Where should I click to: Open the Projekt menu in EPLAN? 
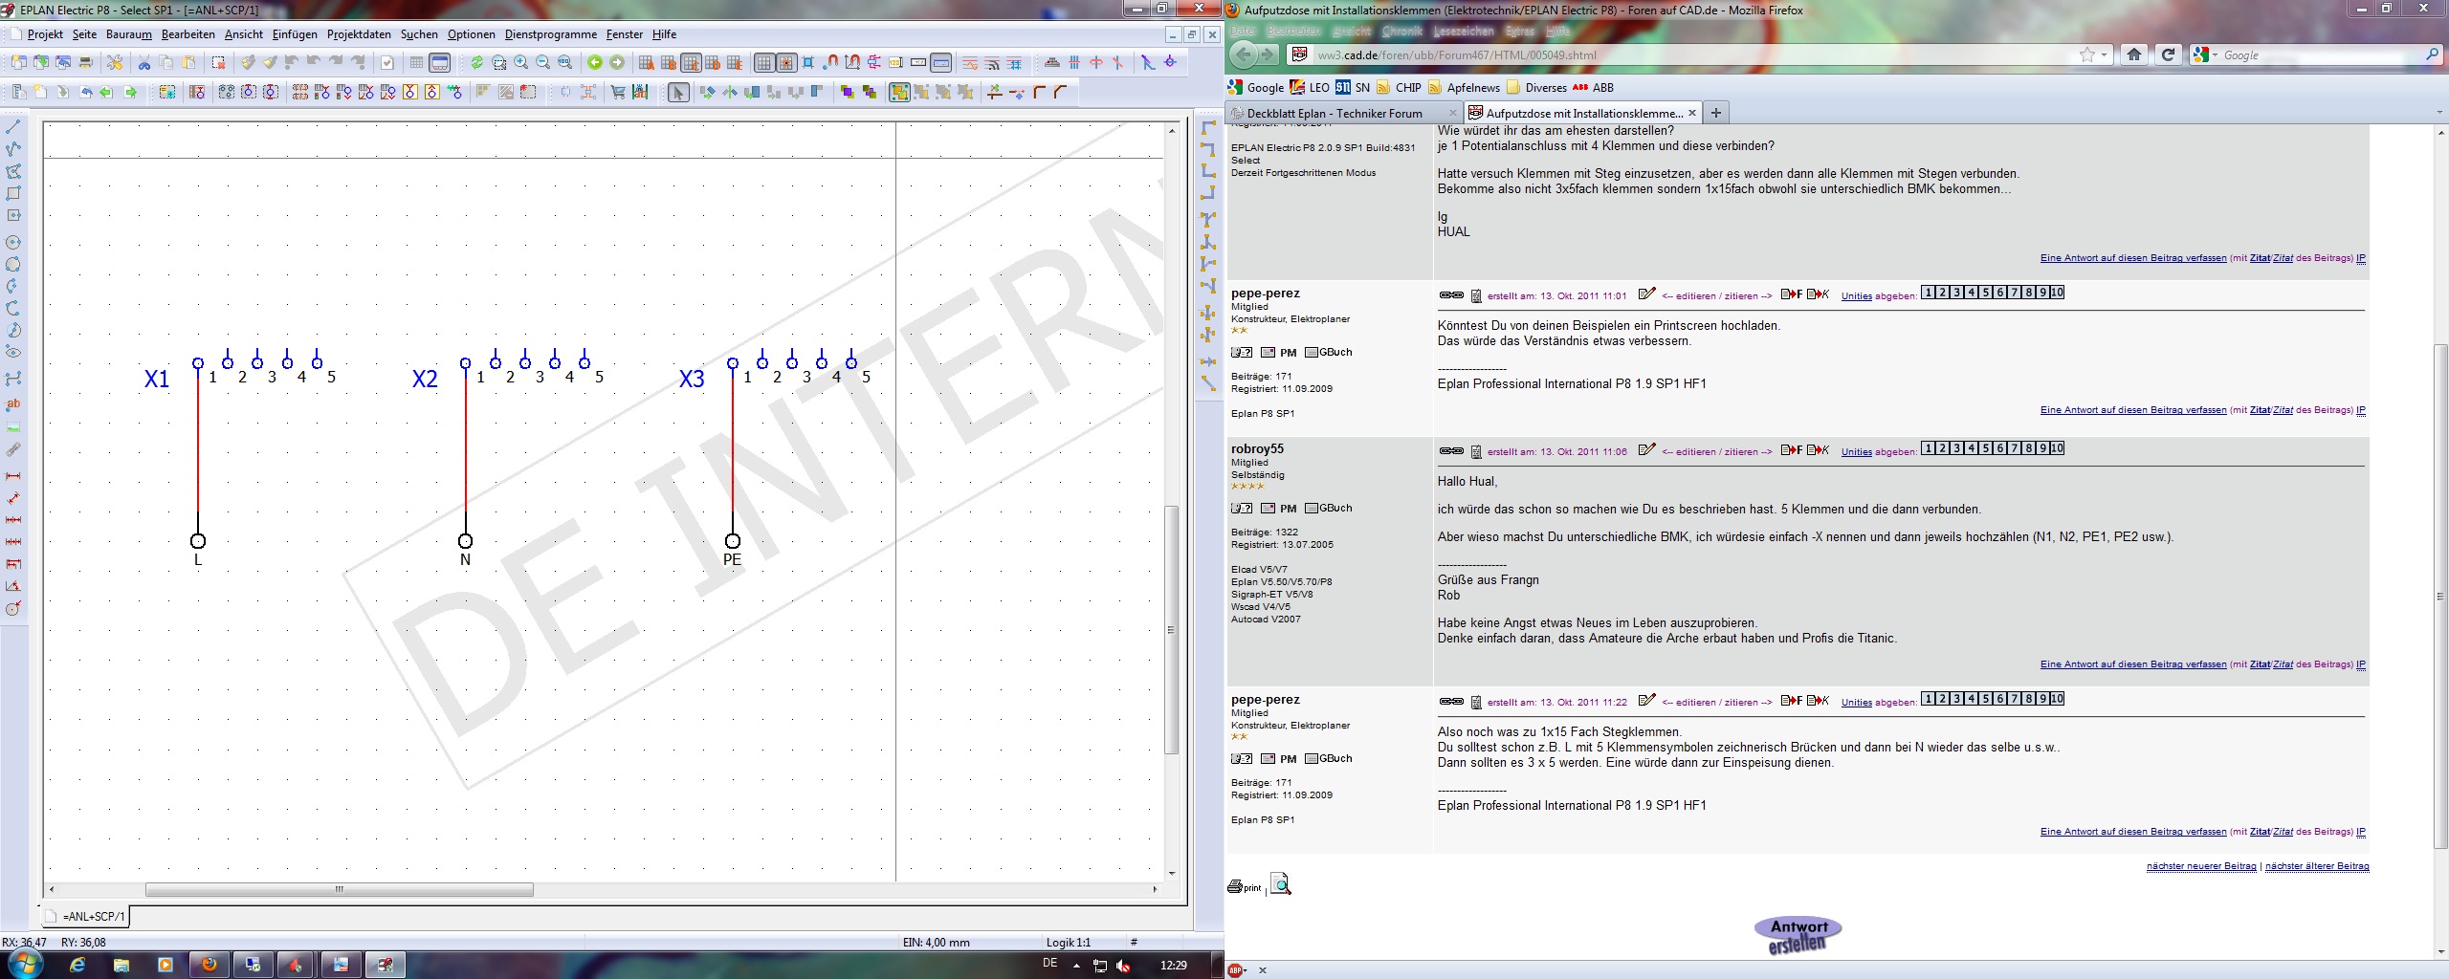[45, 34]
